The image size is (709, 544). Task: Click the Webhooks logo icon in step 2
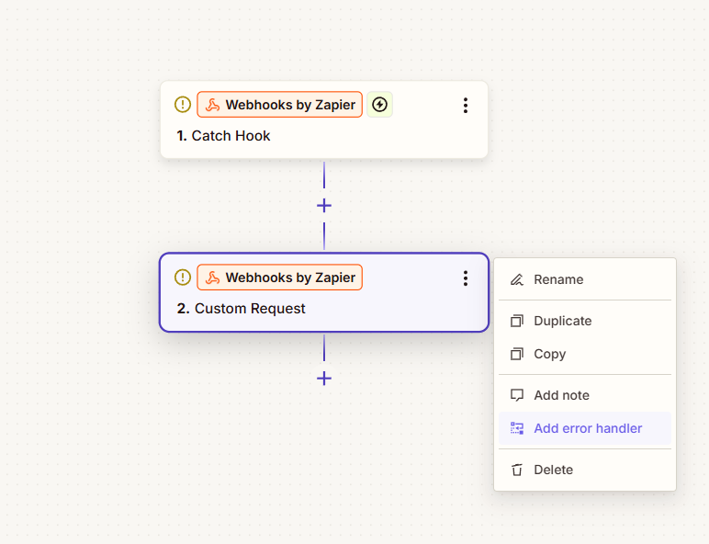tap(212, 278)
